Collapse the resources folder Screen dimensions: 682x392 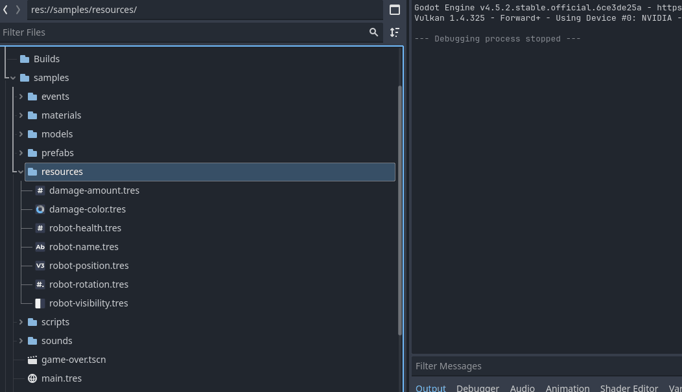pos(21,172)
